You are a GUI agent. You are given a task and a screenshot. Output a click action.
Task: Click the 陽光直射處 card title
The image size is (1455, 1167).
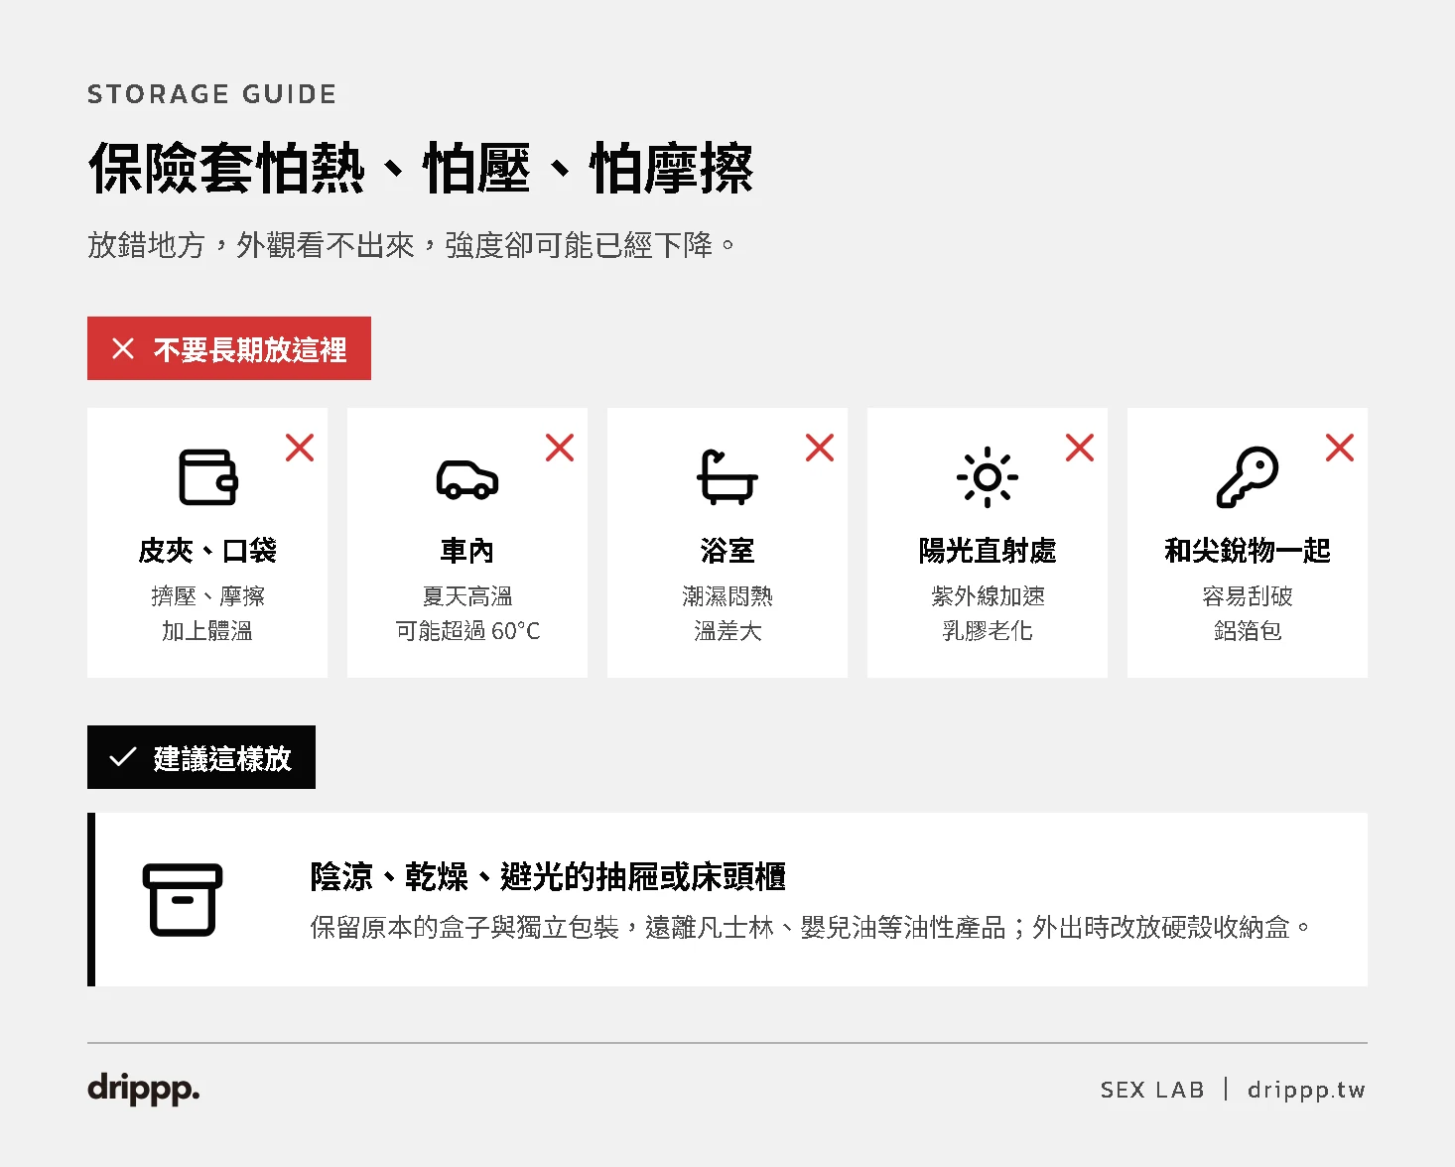[988, 551]
